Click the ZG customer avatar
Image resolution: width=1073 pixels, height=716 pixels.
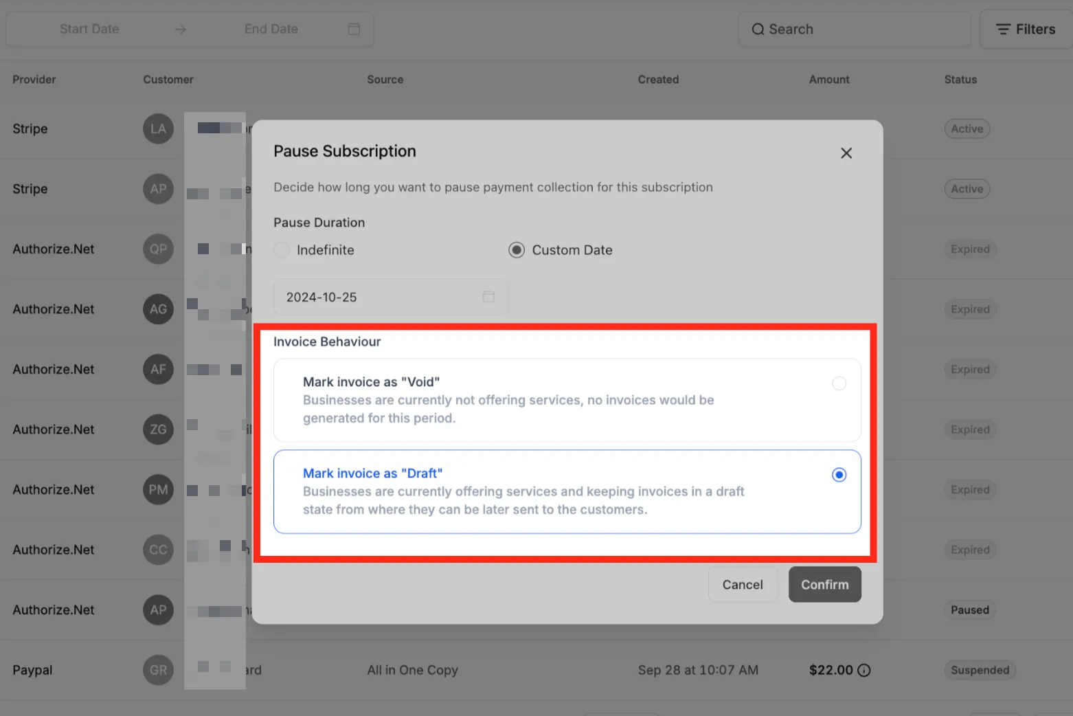click(158, 429)
